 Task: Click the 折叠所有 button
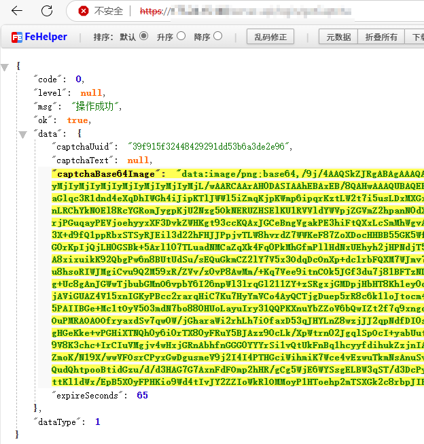(381, 37)
